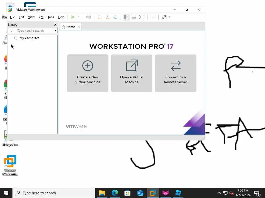Click the VMware Workstation title bar icon

click(x=10, y=10)
